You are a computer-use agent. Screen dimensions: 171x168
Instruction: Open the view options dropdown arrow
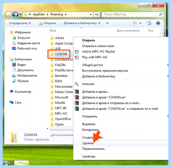tap(140, 23)
